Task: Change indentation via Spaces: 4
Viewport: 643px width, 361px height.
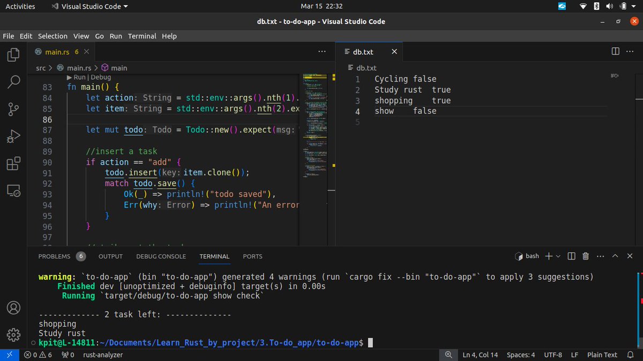Action: click(x=521, y=355)
